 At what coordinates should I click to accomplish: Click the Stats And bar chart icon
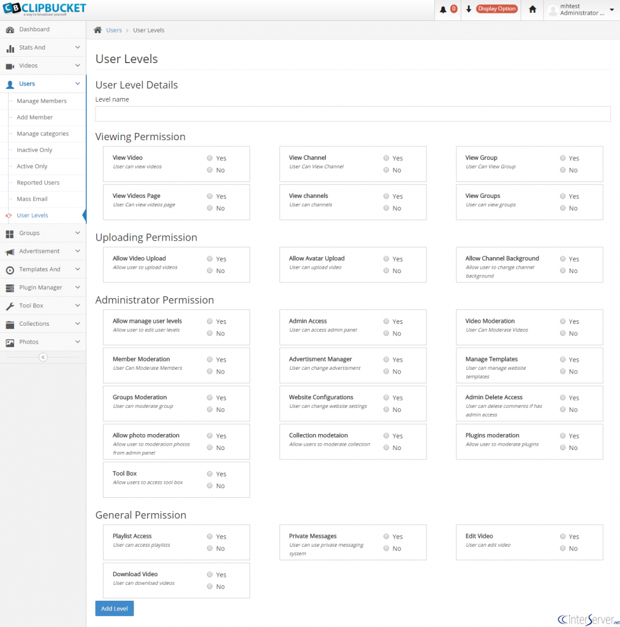(x=10, y=48)
